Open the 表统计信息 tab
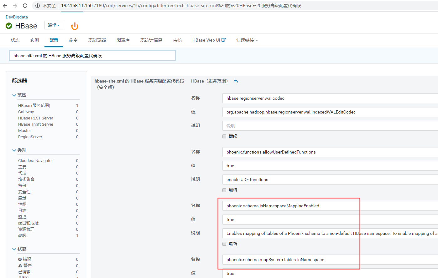 coord(151,40)
